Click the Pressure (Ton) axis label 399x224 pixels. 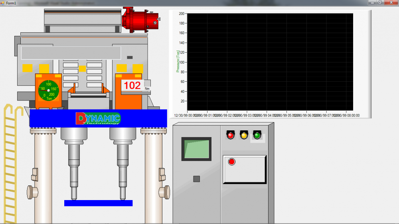[x=178, y=61]
